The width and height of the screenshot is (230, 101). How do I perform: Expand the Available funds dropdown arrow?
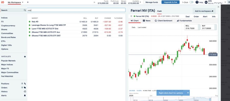140,2
